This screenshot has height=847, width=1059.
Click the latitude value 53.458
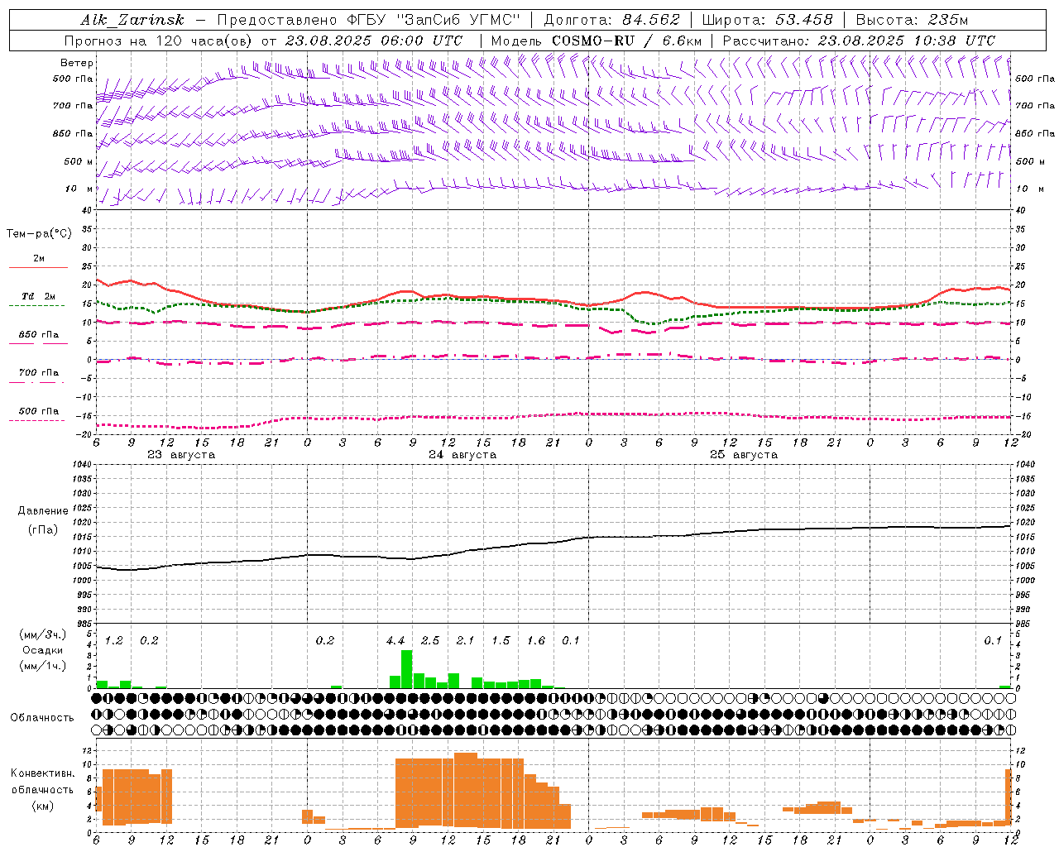click(x=804, y=20)
